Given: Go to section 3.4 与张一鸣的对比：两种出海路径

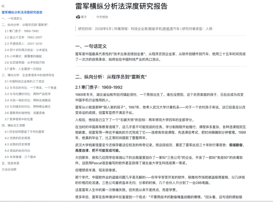Looking at the screenshot, I should tap(28, 100).
